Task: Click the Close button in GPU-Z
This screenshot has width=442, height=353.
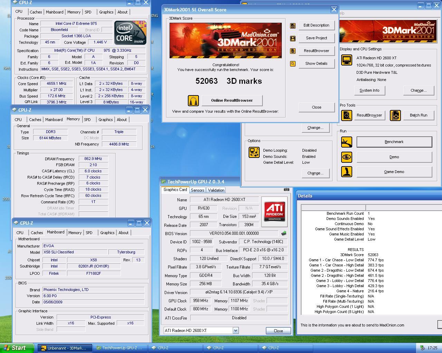Action: (278, 331)
